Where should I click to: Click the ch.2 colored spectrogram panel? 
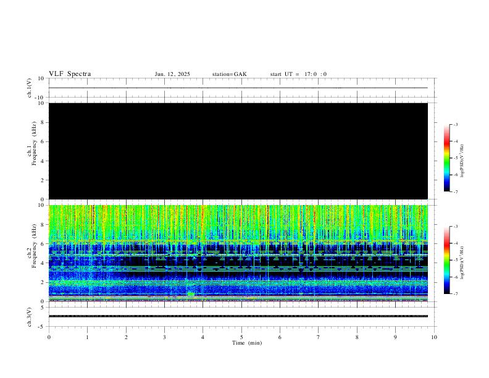[x=238, y=253]
